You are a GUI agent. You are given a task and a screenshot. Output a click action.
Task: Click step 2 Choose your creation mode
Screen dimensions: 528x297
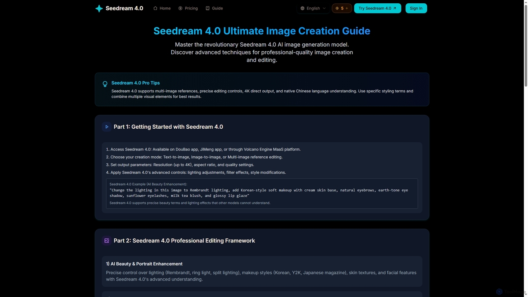[x=194, y=157]
